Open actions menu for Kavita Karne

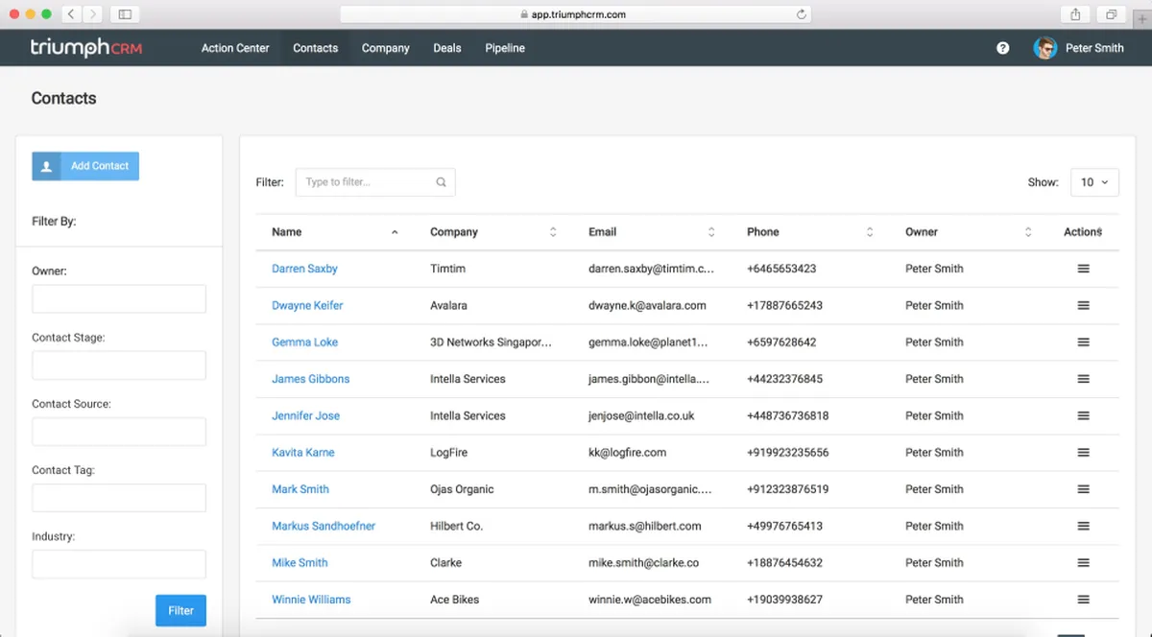pos(1083,453)
